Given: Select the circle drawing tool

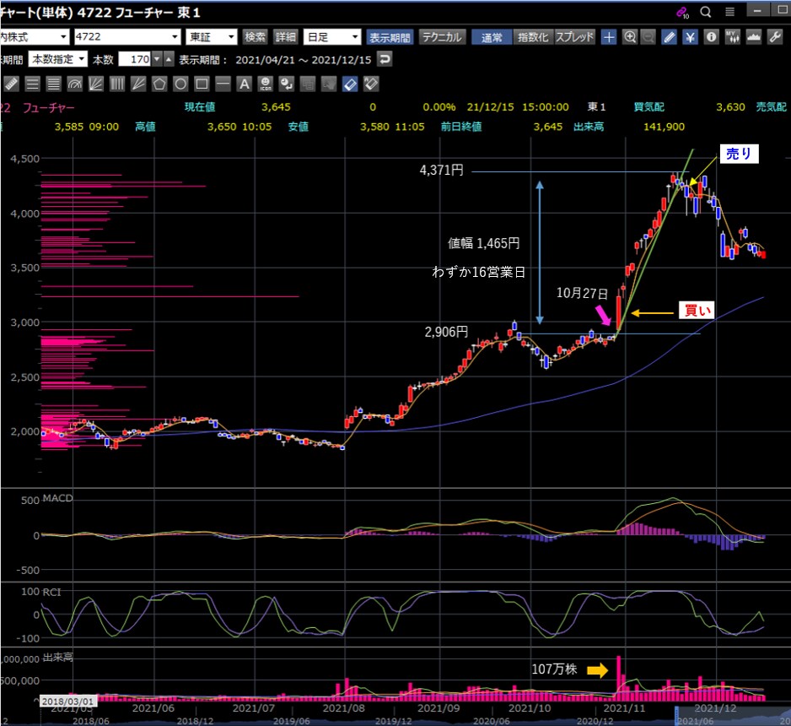Looking at the screenshot, I should click(180, 84).
